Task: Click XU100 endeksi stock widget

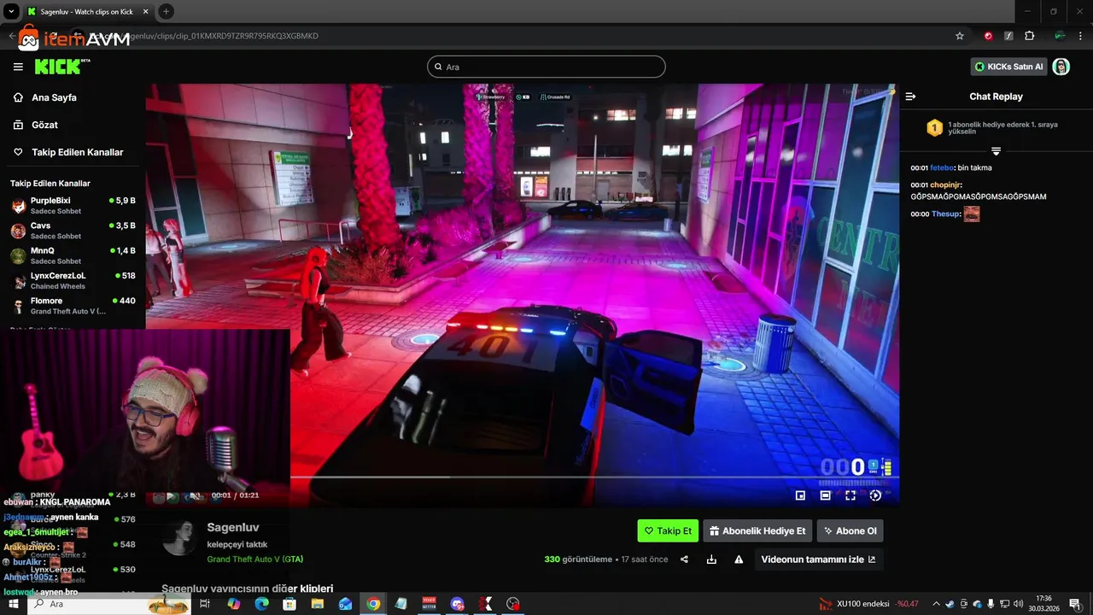Action: [868, 604]
